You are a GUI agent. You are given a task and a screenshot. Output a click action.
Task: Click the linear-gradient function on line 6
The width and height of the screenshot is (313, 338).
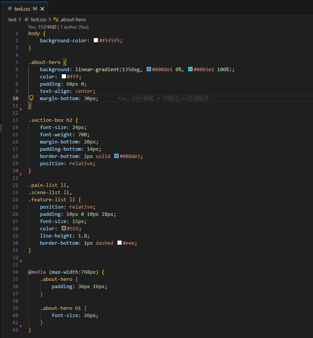coord(97,69)
